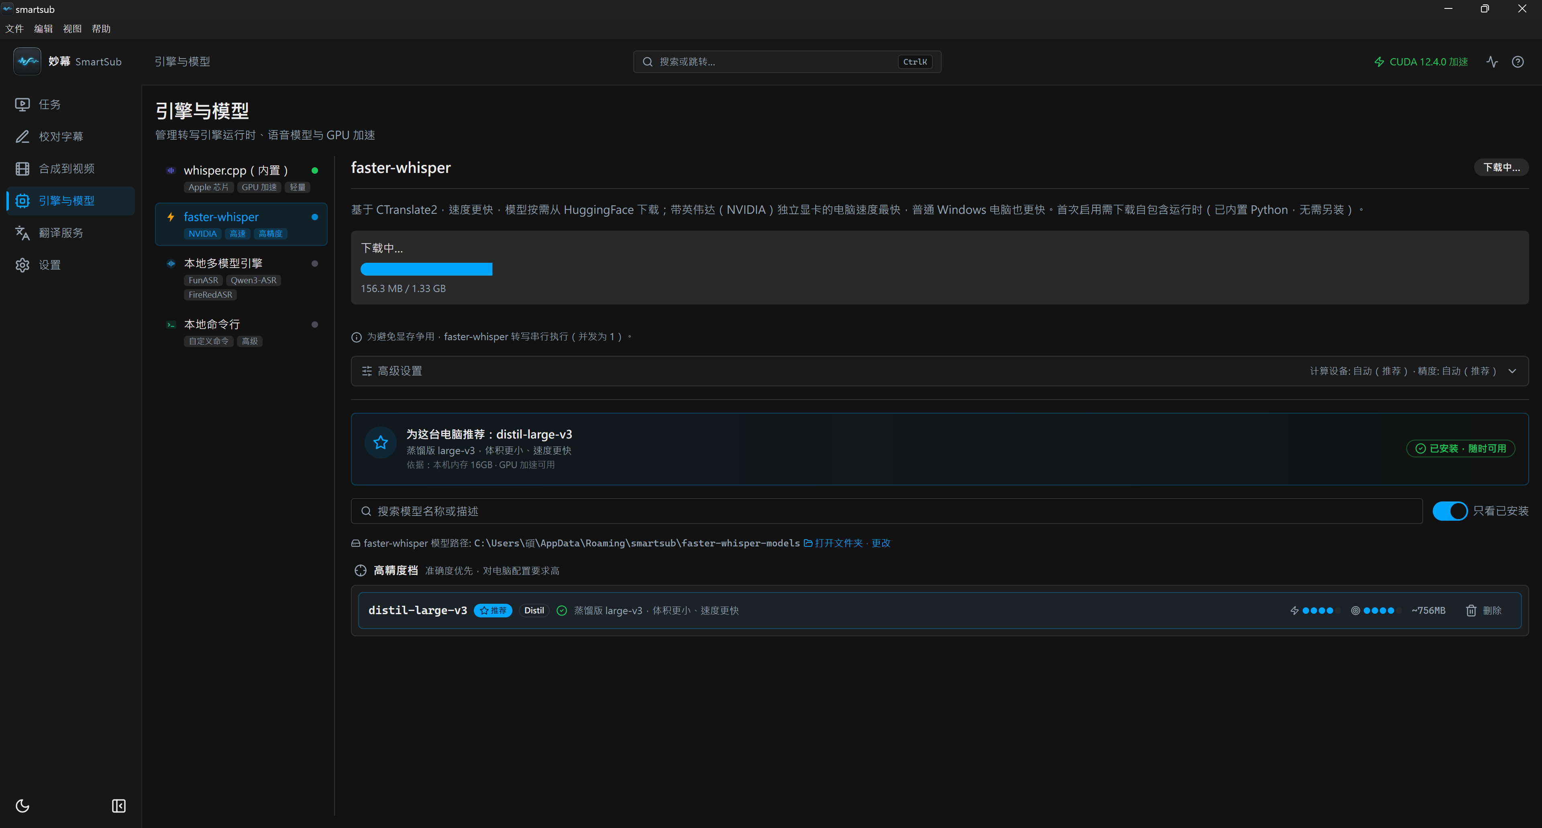Screen dimensions: 1542x828
Task: Click the installed checkmark on distil-large-v3
Action: pos(561,611)
